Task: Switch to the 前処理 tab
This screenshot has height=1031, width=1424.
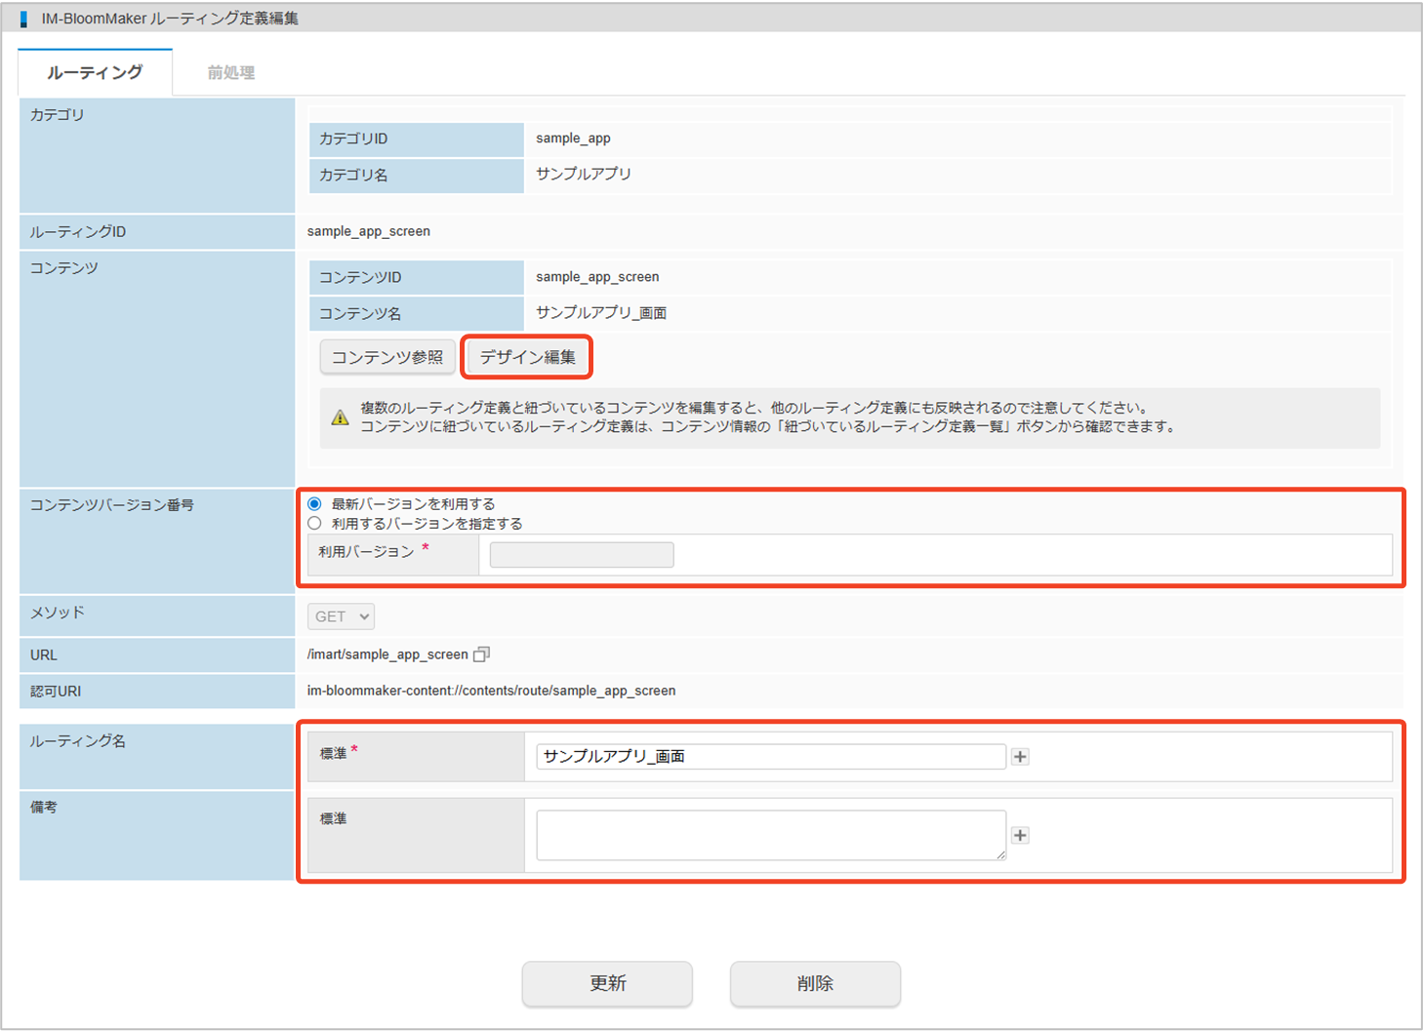Action: point(230,73)
